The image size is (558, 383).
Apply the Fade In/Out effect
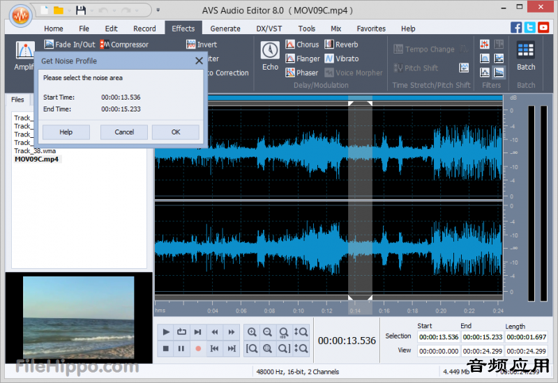pos(70,45)
